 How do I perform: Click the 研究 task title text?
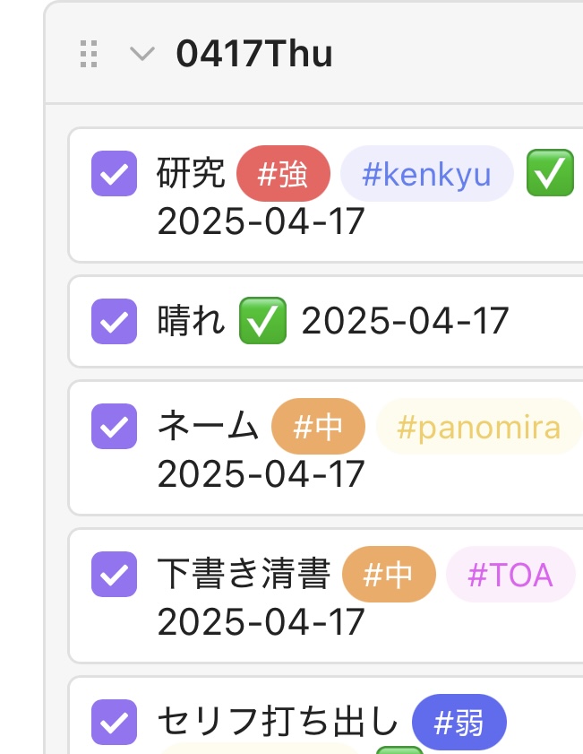191,173
